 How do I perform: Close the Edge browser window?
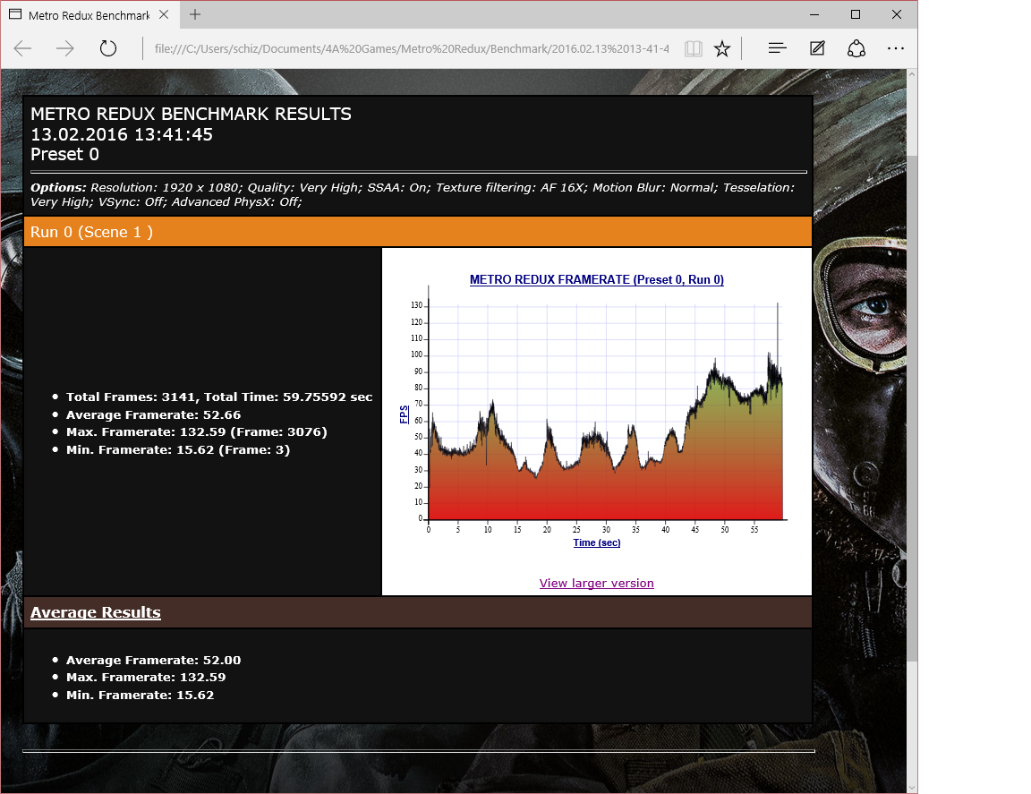tap(896, 14)
